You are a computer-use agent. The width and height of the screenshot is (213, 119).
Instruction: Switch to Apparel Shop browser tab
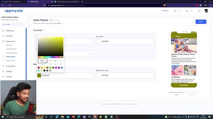point(13,2)
